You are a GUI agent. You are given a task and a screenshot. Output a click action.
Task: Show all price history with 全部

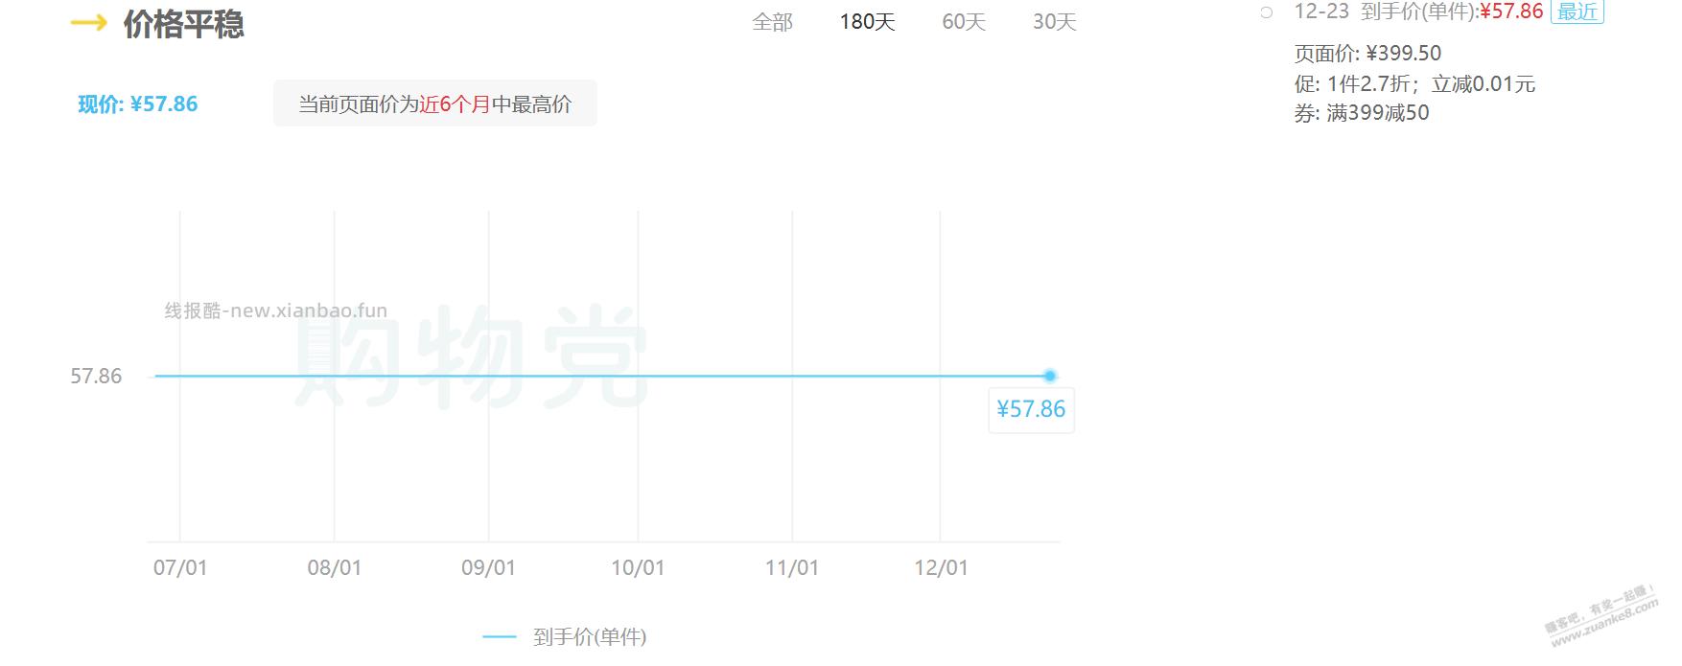(772, 22)
